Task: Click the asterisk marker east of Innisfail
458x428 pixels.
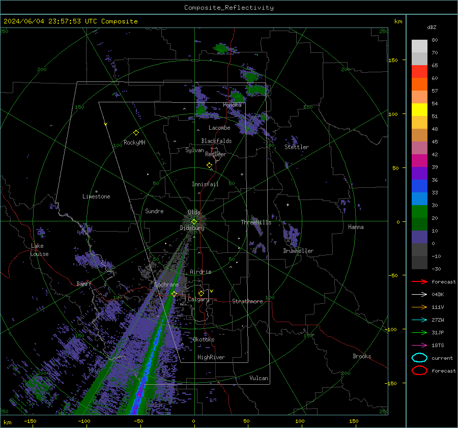Action: (x=242, y=175)
